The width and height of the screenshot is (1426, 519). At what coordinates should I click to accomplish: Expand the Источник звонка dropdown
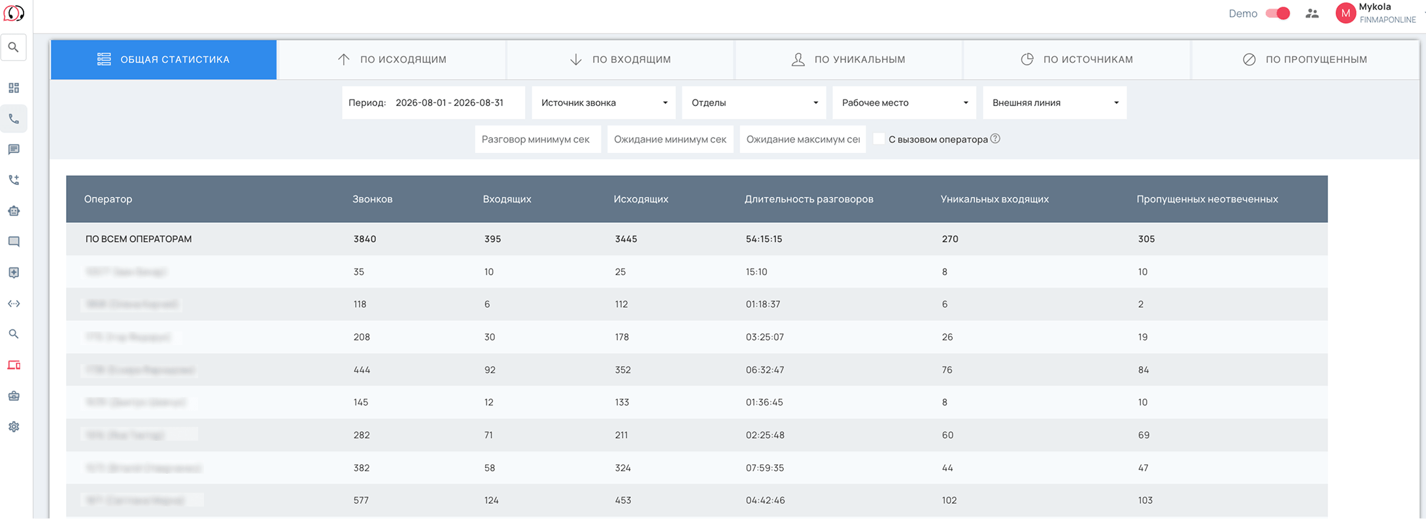603,103
